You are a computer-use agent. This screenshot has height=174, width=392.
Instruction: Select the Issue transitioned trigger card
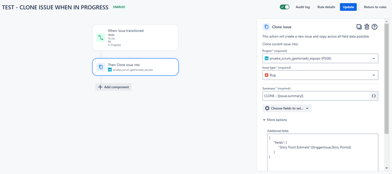(135, 38)
